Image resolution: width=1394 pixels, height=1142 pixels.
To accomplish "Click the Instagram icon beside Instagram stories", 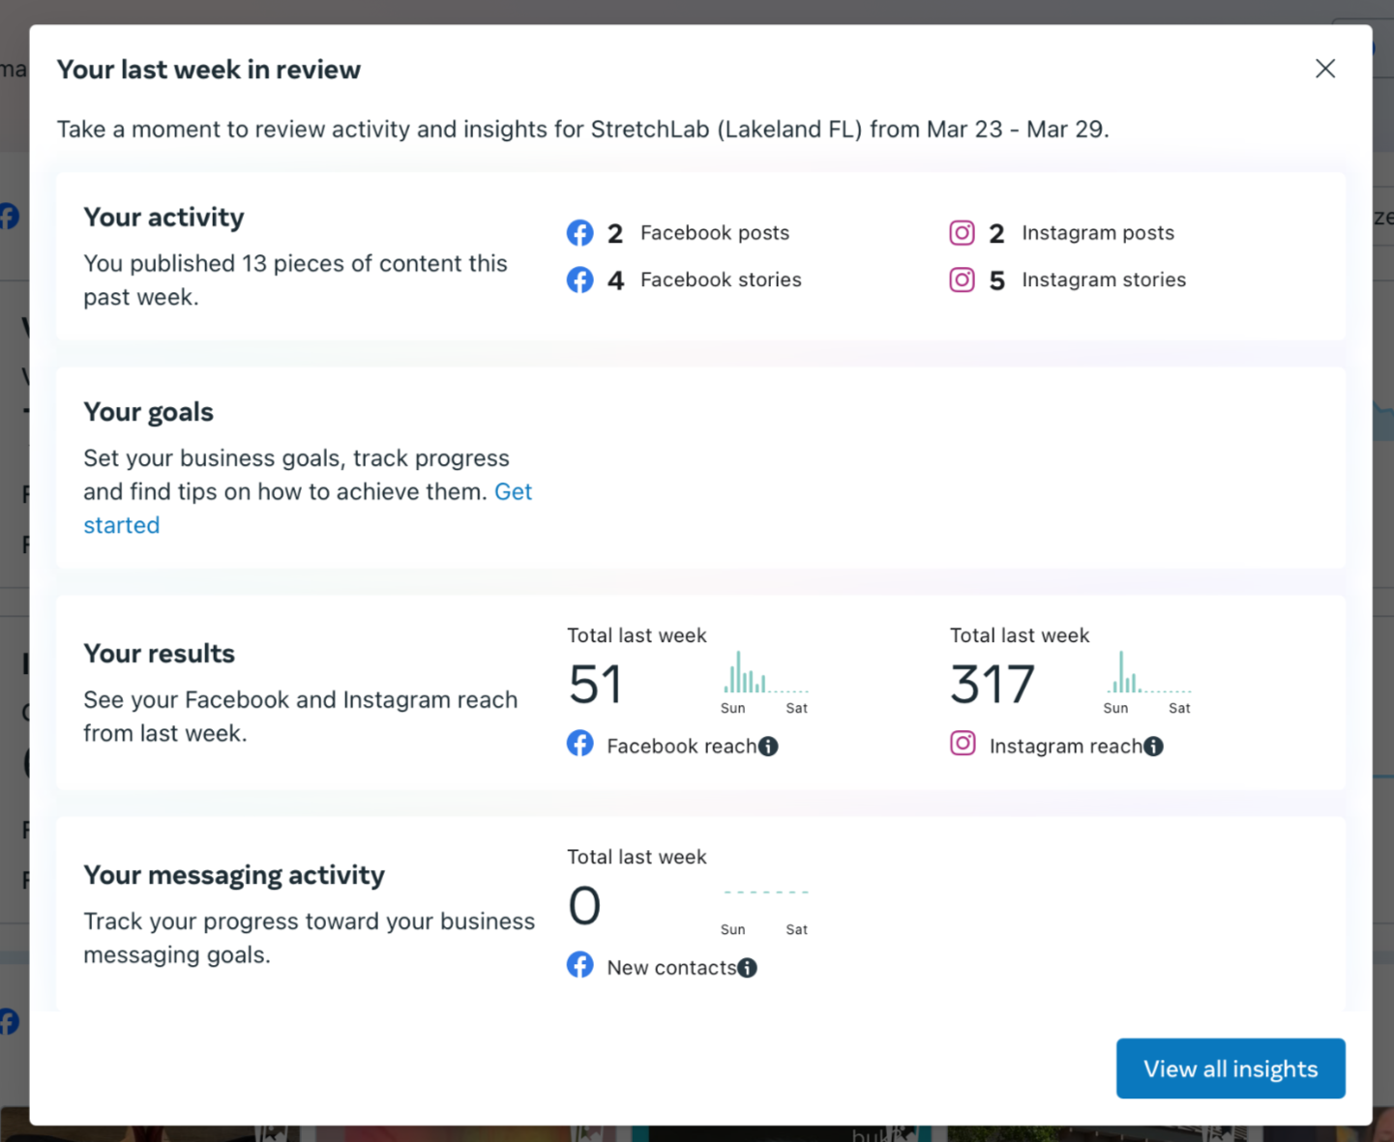I will tap(962, 279).
